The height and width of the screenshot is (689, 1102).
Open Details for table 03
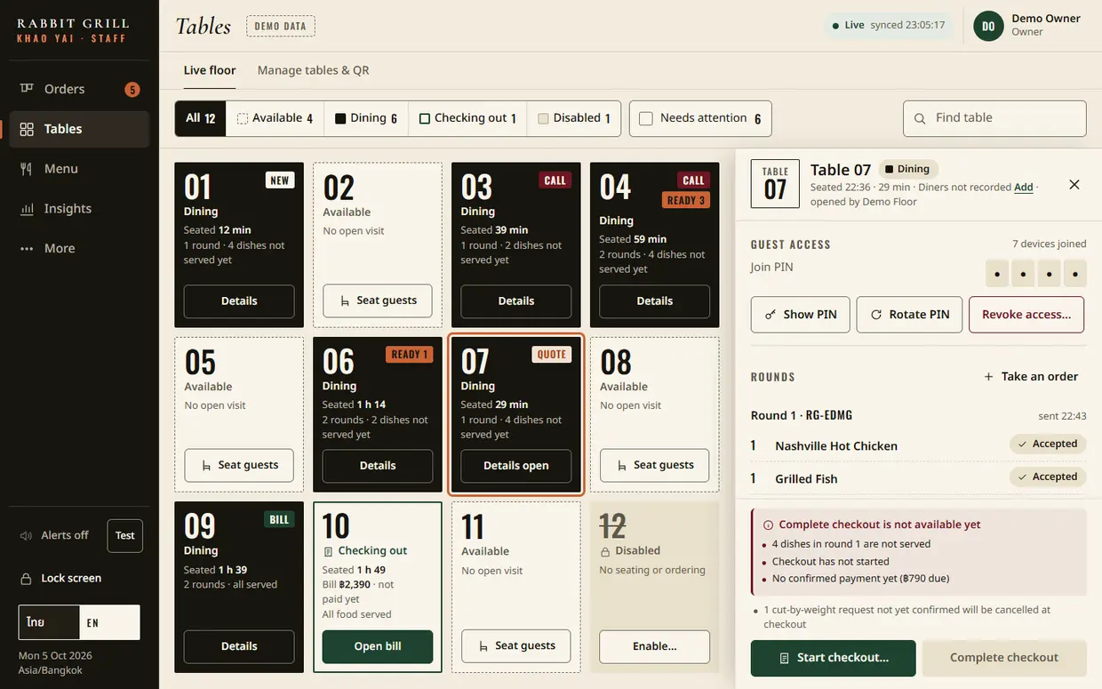click(x=516, y=301)
